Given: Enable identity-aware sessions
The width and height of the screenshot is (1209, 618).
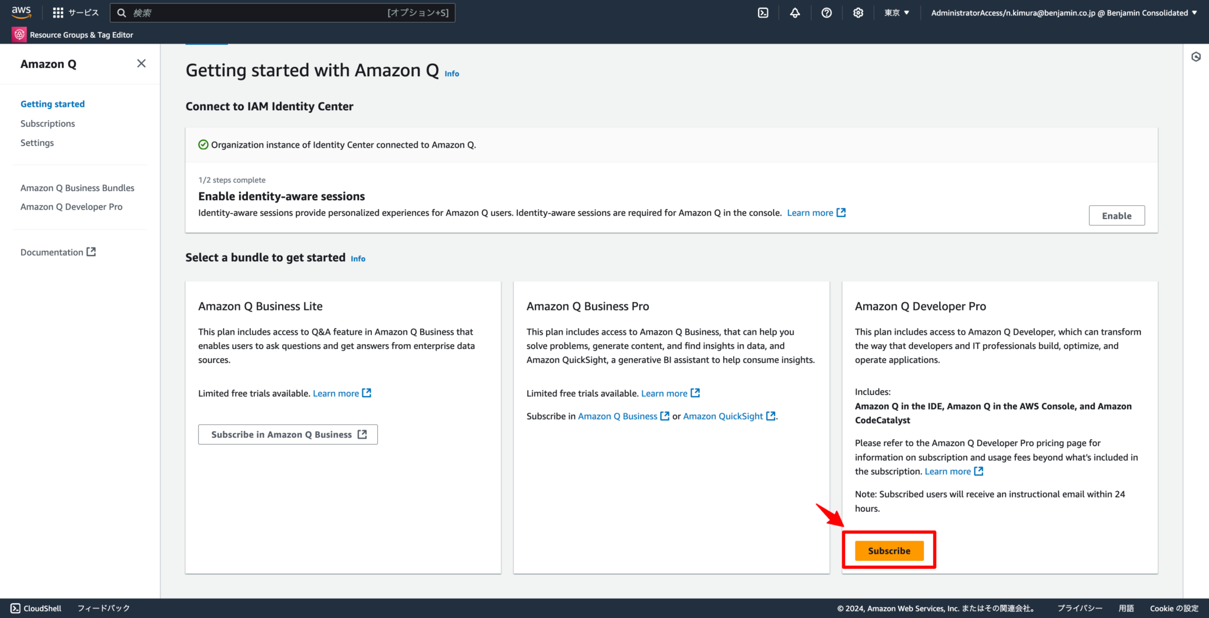Looking at the screenshot, I should coord(1116,215).
